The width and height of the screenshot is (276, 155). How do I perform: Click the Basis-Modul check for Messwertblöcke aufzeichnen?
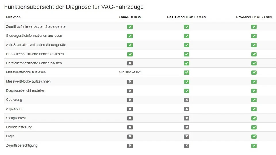pyautogui.click(x=187, y=82)
